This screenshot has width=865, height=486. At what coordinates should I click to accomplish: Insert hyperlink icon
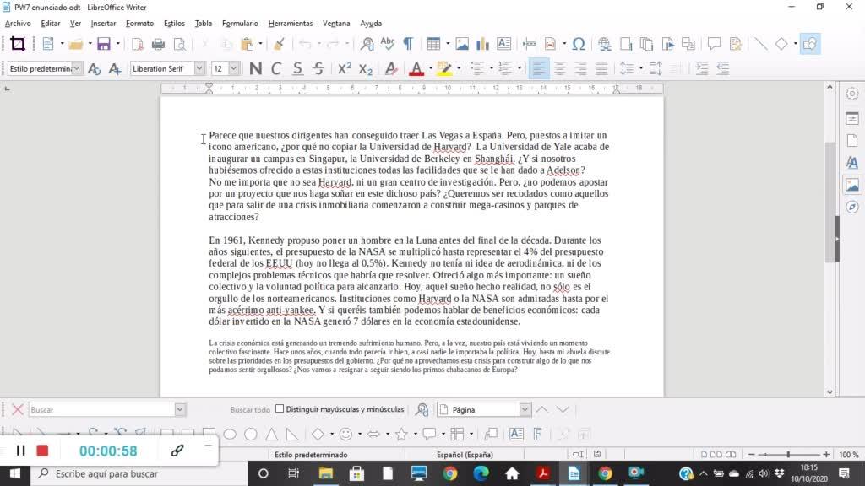(x=605, y=44)
